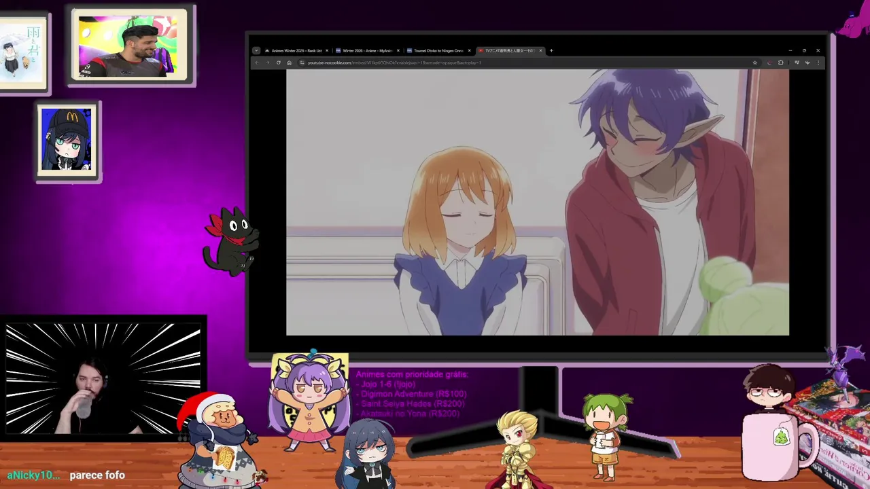Click the dark-haired chibi girl on desk

(370, 454)
